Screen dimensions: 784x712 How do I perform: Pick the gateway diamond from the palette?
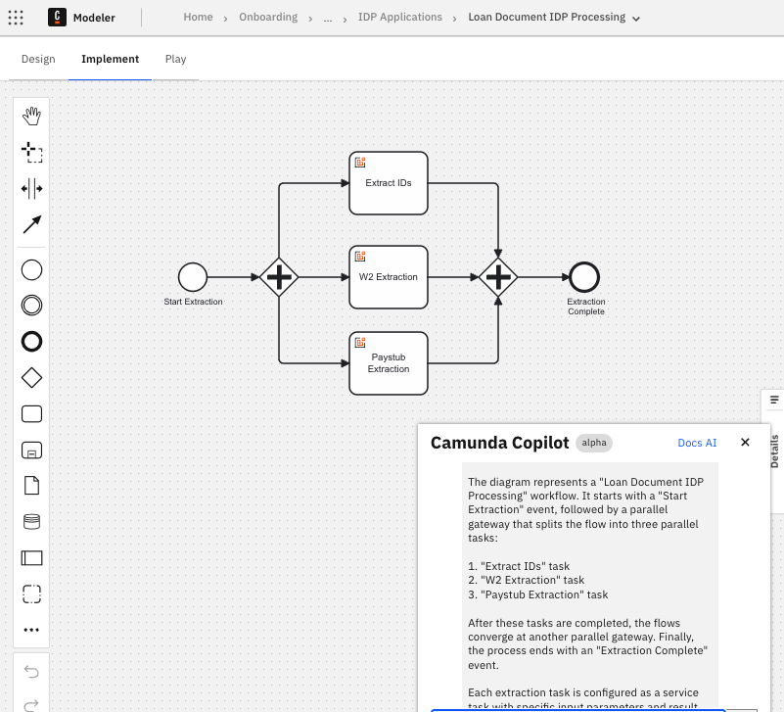coord(31,378)
